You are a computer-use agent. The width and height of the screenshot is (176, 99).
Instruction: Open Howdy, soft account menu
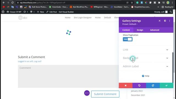point(161,12)
